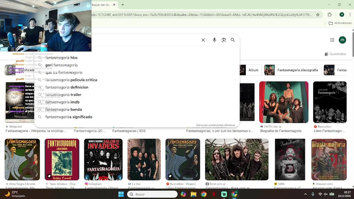Screen dimensions: 354x199
Task: Open the green streaming app taskbar icon
Action: (224, 194)
